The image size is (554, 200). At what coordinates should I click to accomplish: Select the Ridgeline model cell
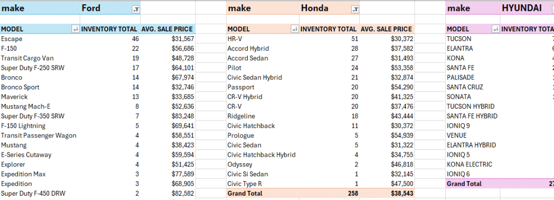coord(263,116)
